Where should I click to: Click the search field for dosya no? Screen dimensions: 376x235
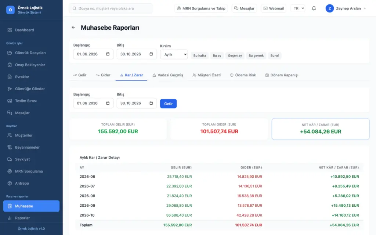[x=111, y=8]
